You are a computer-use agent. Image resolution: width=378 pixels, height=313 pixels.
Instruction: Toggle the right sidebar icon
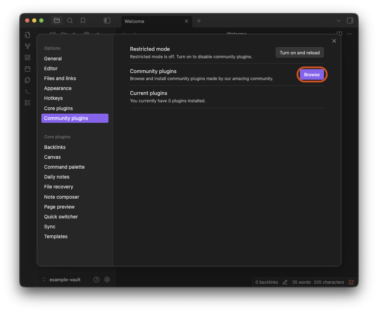pyautogui.click(x=350, y=20)
